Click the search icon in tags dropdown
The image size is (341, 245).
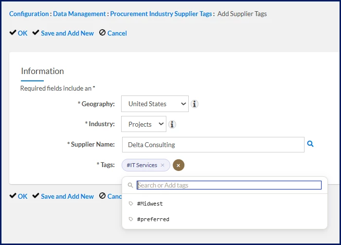[x=130, y=185]
